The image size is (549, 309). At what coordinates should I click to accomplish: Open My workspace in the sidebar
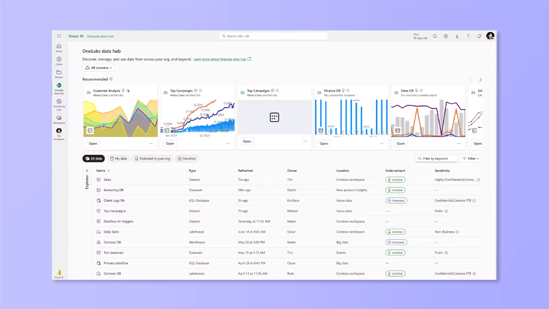coord(59,134)
